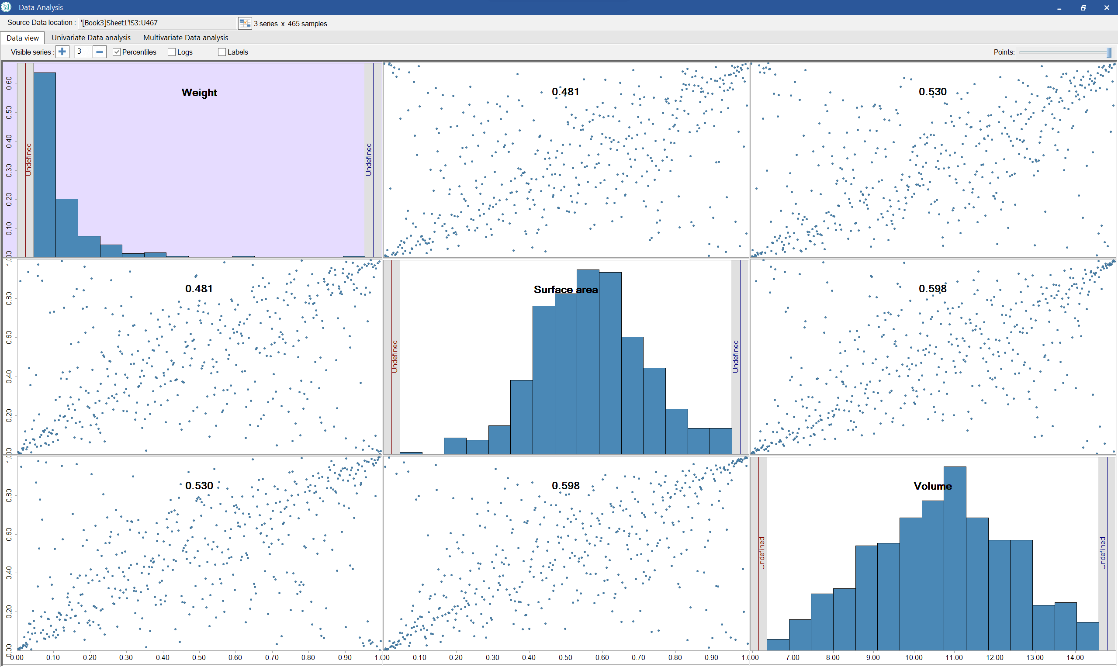This screenshot has height=667, width=1118.
Task: Enable the Labels checkbox
Action: coord(222,52)
